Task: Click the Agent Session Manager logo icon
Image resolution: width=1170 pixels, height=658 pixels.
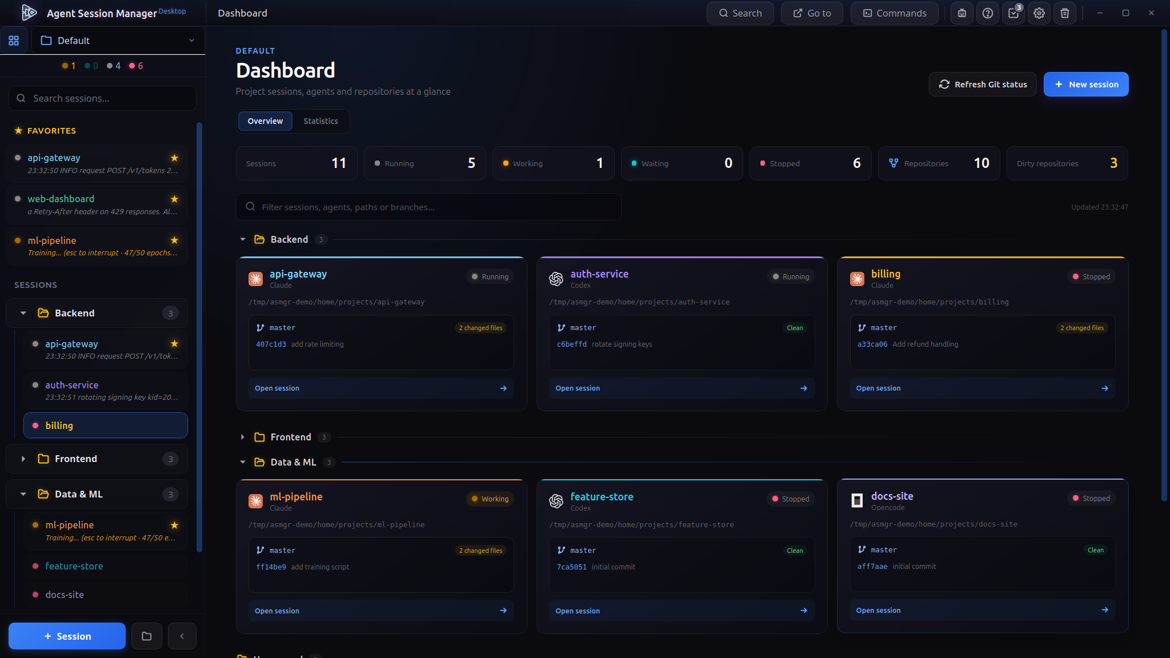Action: 29,13
